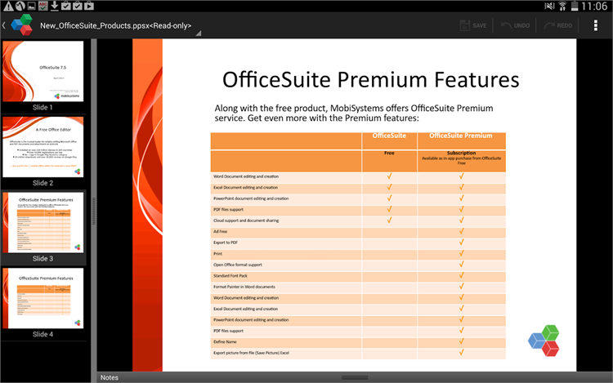Tap the picture notification icon in status bar
Image resolution: width=613 pixels, height=383 pixels.
(32, 6)
